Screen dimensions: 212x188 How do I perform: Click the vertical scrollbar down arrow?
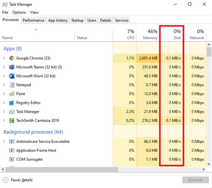209,164
